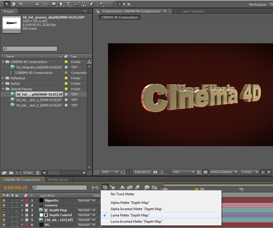
Task: Toggle solo box for Camera layer
Action: point(13,205)
